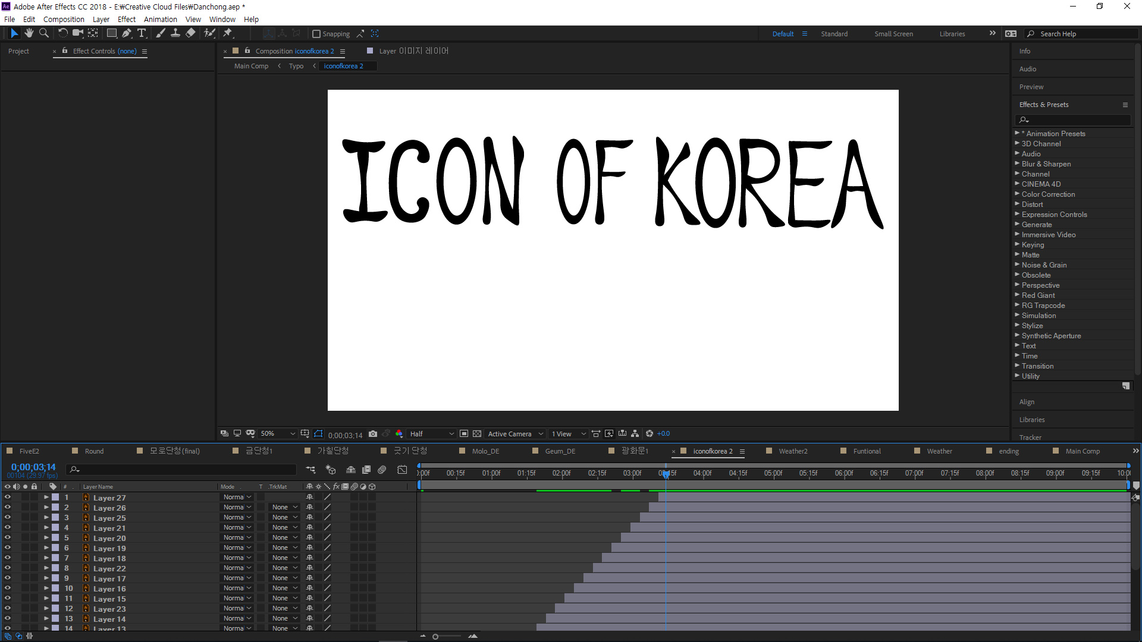Viewport: 1142px width, 642px height.
Task: Open the Animation menu
Action: coord(160,19)
